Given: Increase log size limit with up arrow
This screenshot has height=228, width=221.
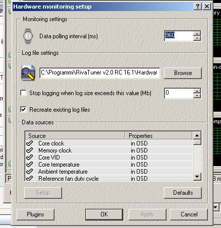Looking at the screenshot, I should 197,91.
